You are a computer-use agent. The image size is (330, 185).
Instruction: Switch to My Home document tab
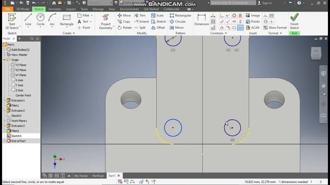pyautogui.click(x=81, y=176)
